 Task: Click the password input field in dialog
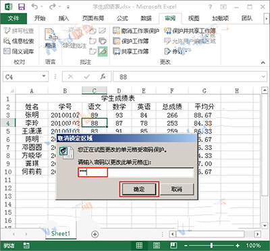pyautogui.click(x=136, y=173)
